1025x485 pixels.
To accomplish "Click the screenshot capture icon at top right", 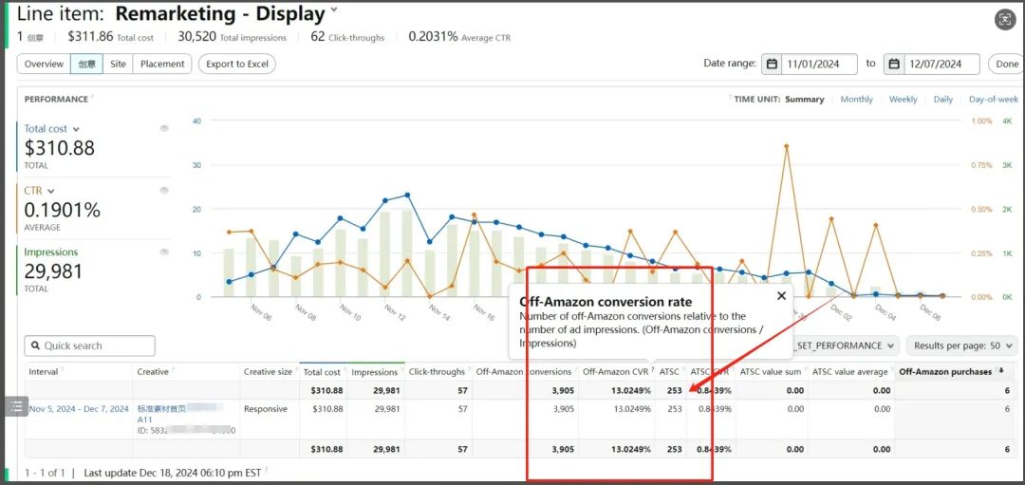I will pos(1005,19).
